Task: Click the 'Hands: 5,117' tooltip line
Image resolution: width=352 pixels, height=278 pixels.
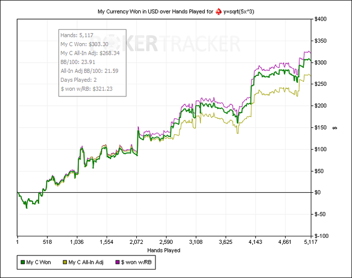Action: point(77,35)
